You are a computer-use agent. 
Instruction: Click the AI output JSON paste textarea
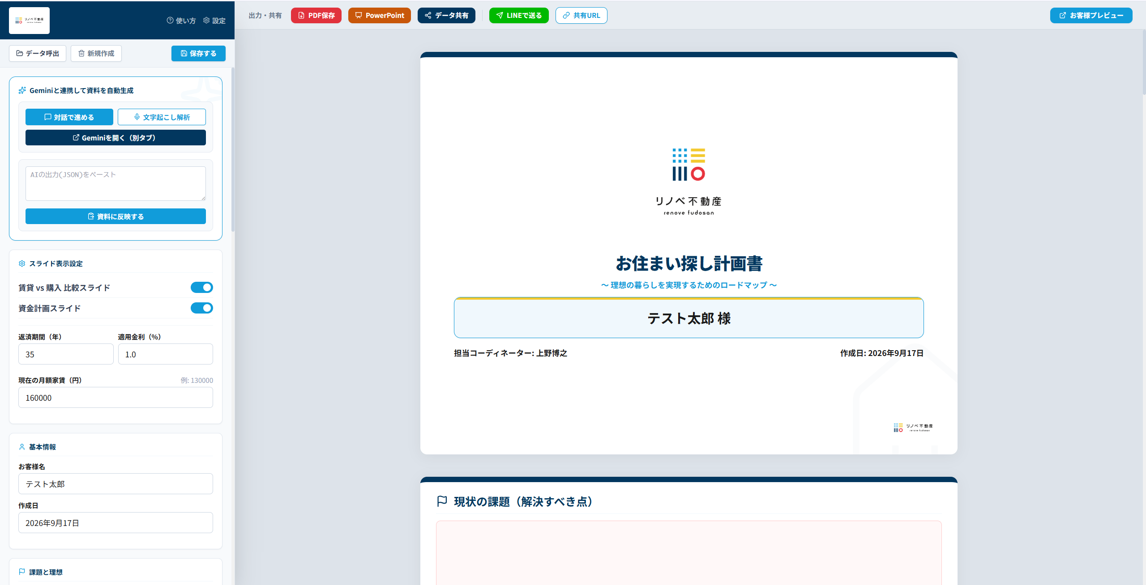coord(115,183)
